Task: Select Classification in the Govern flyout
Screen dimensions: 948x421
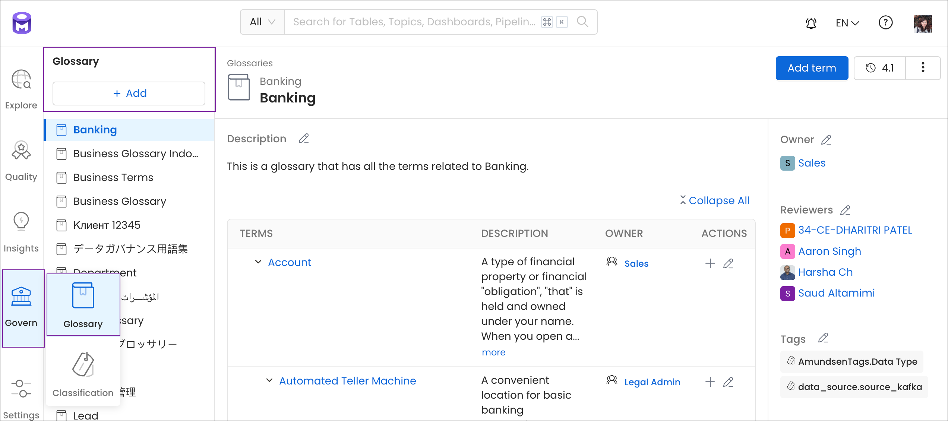Action: 83,374
